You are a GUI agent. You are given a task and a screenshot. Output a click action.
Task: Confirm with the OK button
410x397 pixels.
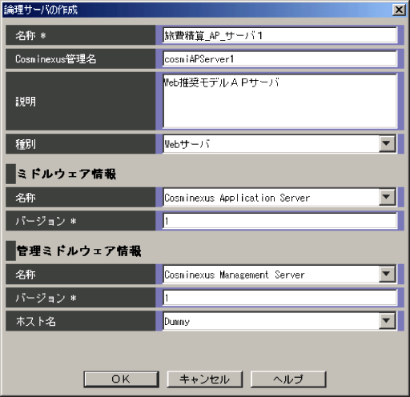(x=122, y=379)
